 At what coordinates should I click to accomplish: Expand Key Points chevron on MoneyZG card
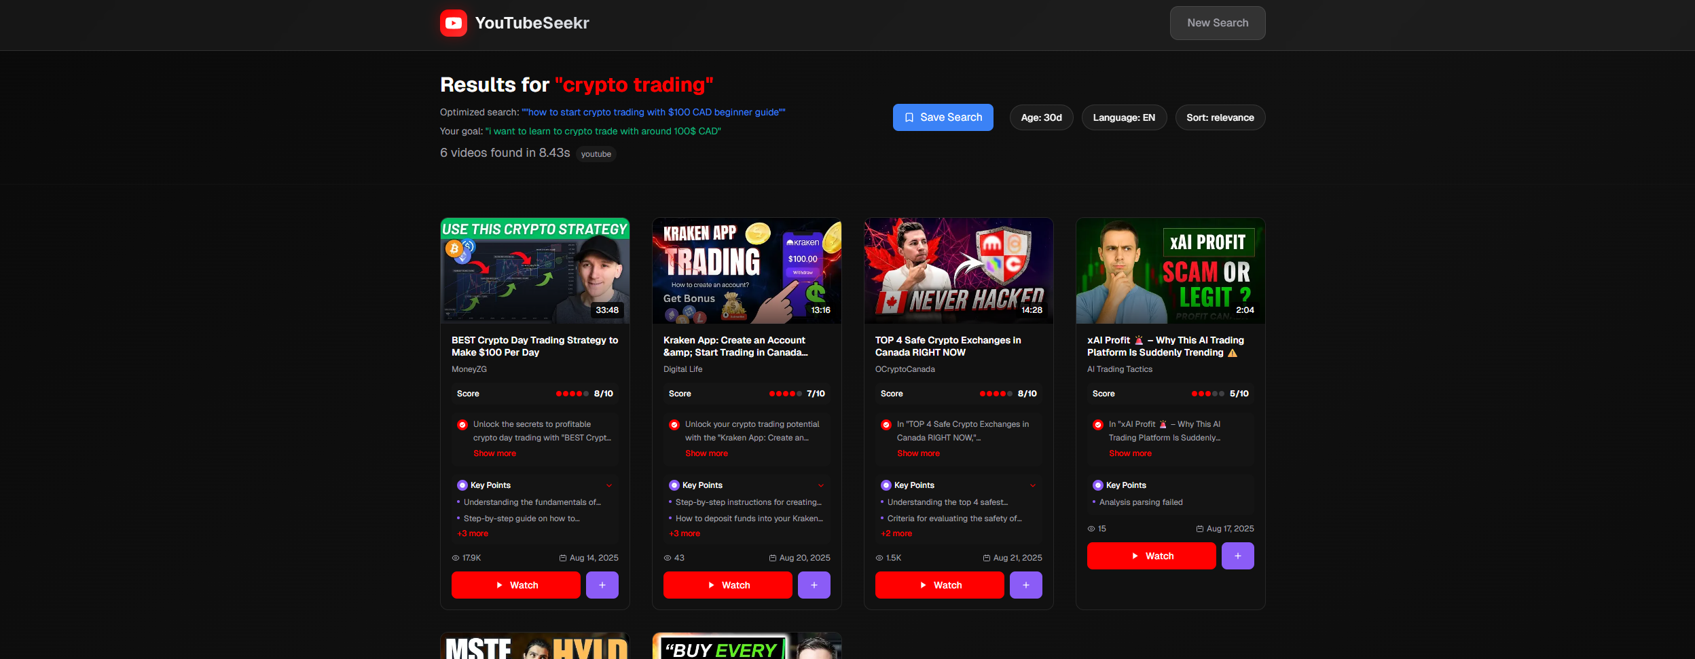609,485
